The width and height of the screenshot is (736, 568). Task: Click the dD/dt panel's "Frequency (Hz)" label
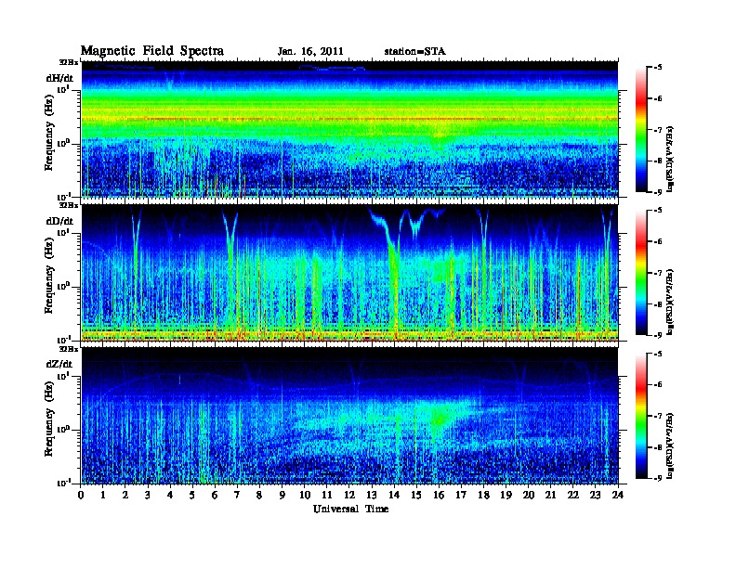click(x=49, y=277)
